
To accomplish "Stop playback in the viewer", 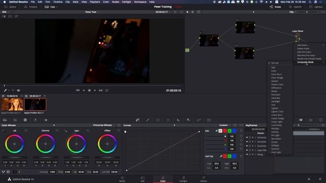I will pos(90,90).
